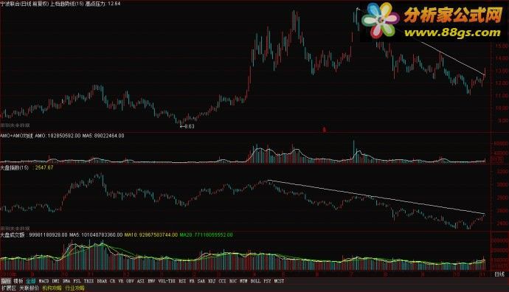Open the TRIX indicator
The image size is (509, 292).
pyautogui.click(x=89, y=281)
